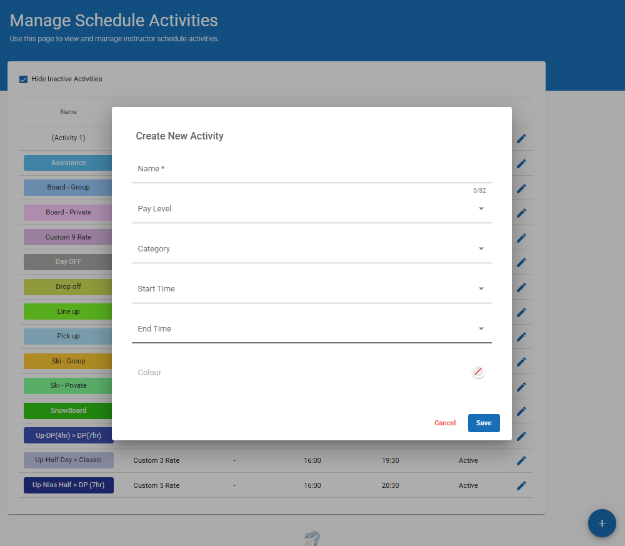
Task: Edit the Up-Niss Half > DP (7hr) activity
Action: [521, 486]
